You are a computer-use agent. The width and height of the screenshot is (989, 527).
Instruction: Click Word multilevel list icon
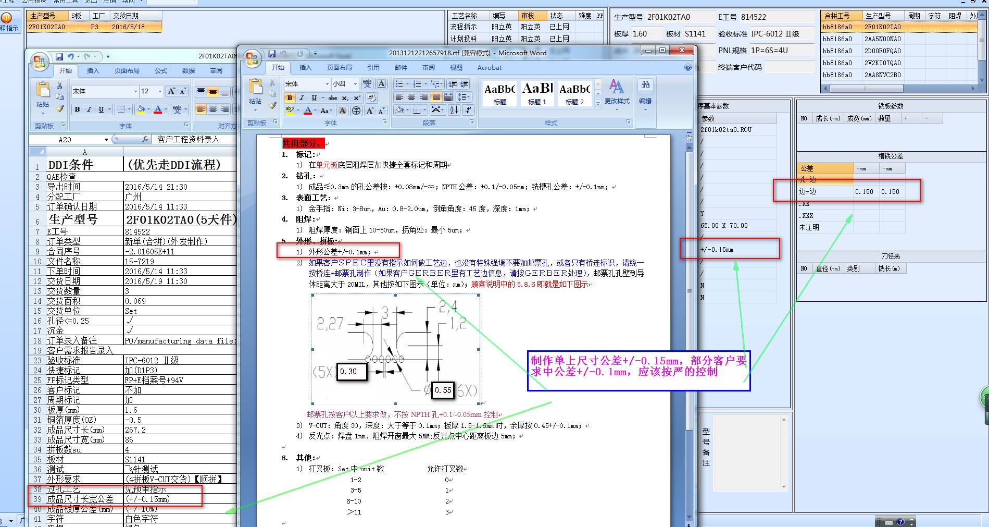coord(436,83)
